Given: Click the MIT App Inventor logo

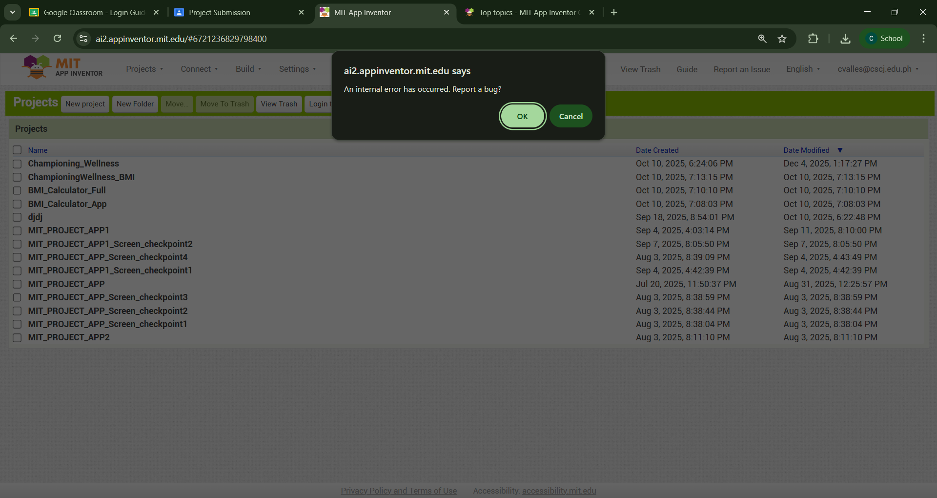Looking at the screenshot, I should (62, 67).
